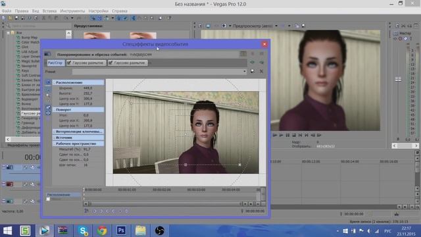Collapse the Расположение section
The image size is (421, 237).
coord(54,82)
